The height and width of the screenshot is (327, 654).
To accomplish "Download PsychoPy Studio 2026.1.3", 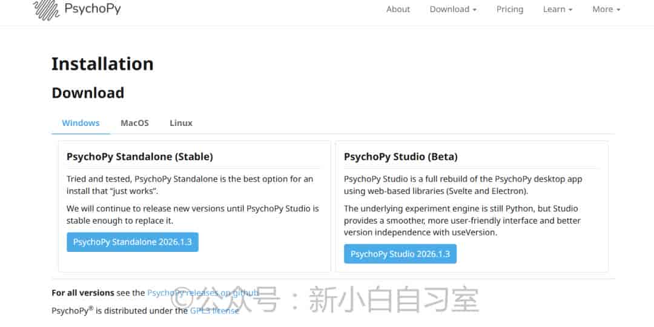I will click(400, 254).
